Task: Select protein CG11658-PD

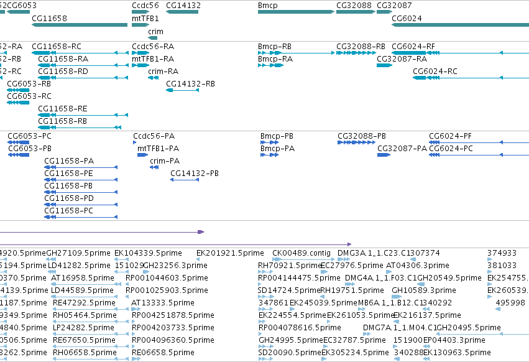Action: tap(81, 204)
